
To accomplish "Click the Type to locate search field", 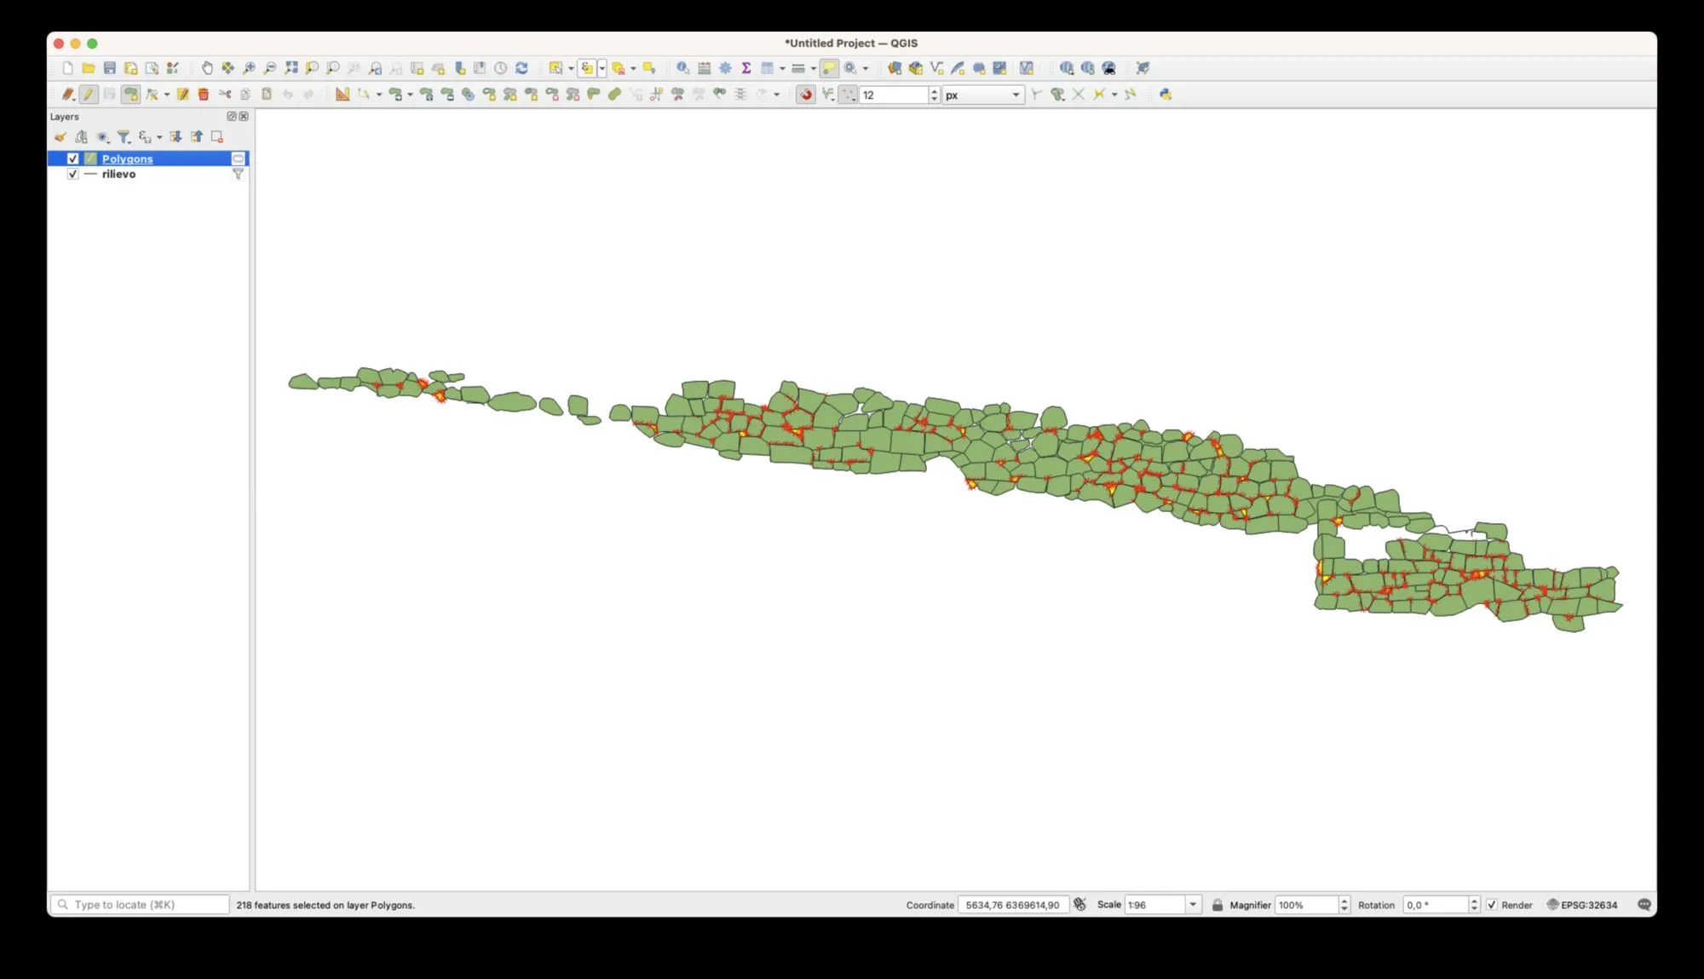I will (x=141, y=905).
